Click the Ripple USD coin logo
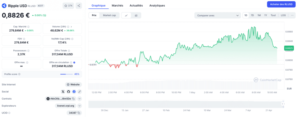The height and width of the screenshot is (117, 297). (x=4, y=6)
